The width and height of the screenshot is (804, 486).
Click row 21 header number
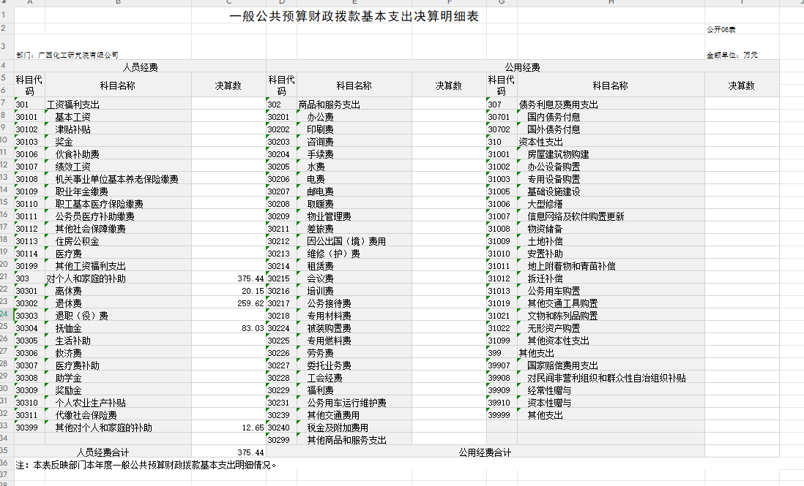coord(6,278)
